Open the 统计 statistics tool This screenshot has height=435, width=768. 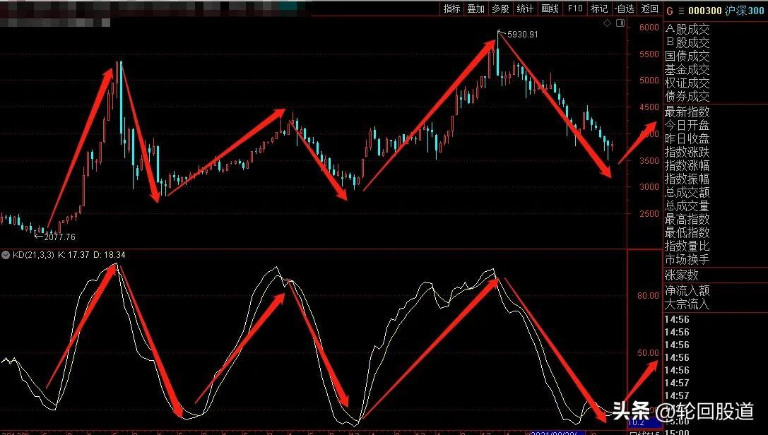tap(525, 8)
